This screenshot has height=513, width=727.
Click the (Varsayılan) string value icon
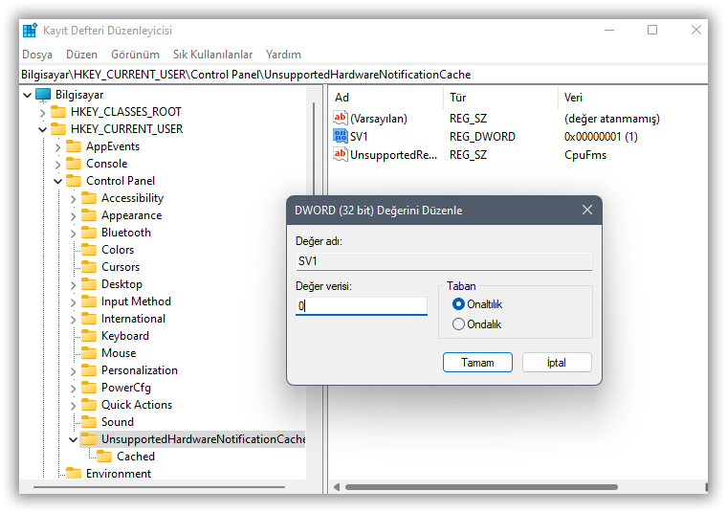[340, 118]
